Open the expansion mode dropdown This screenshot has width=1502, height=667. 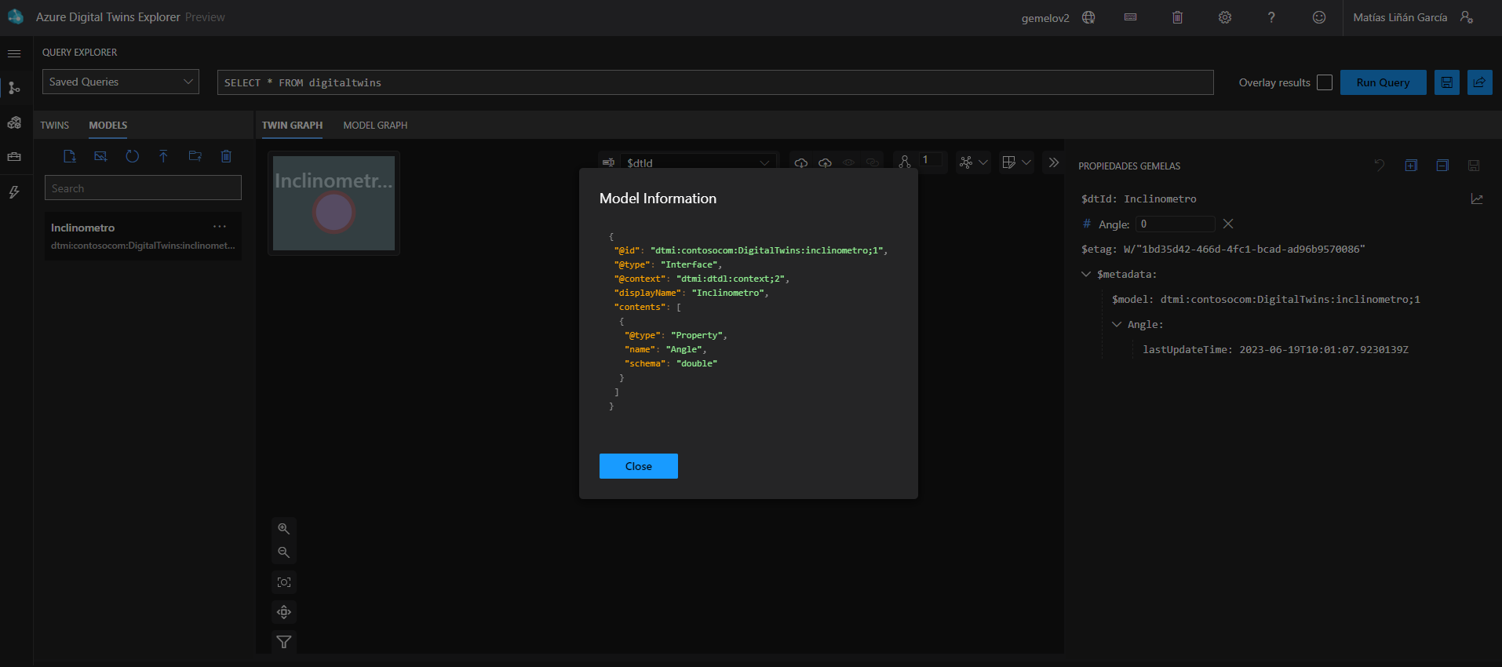tap(1016, 162)
